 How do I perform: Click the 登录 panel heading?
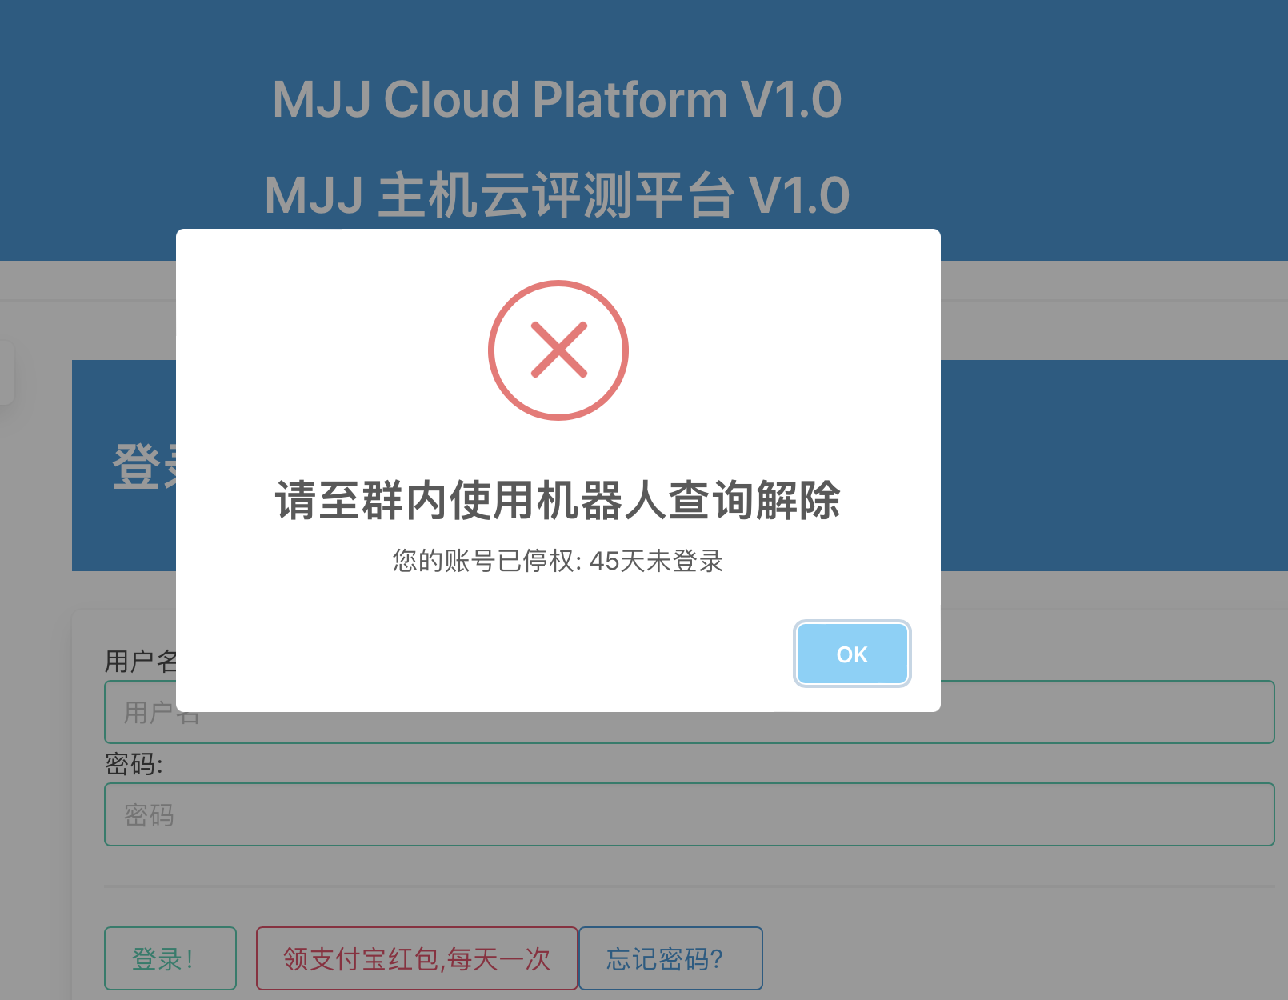click(144, 466)
